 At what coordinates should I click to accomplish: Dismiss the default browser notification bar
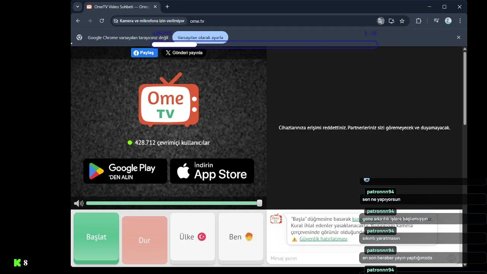tap(458, 37)
